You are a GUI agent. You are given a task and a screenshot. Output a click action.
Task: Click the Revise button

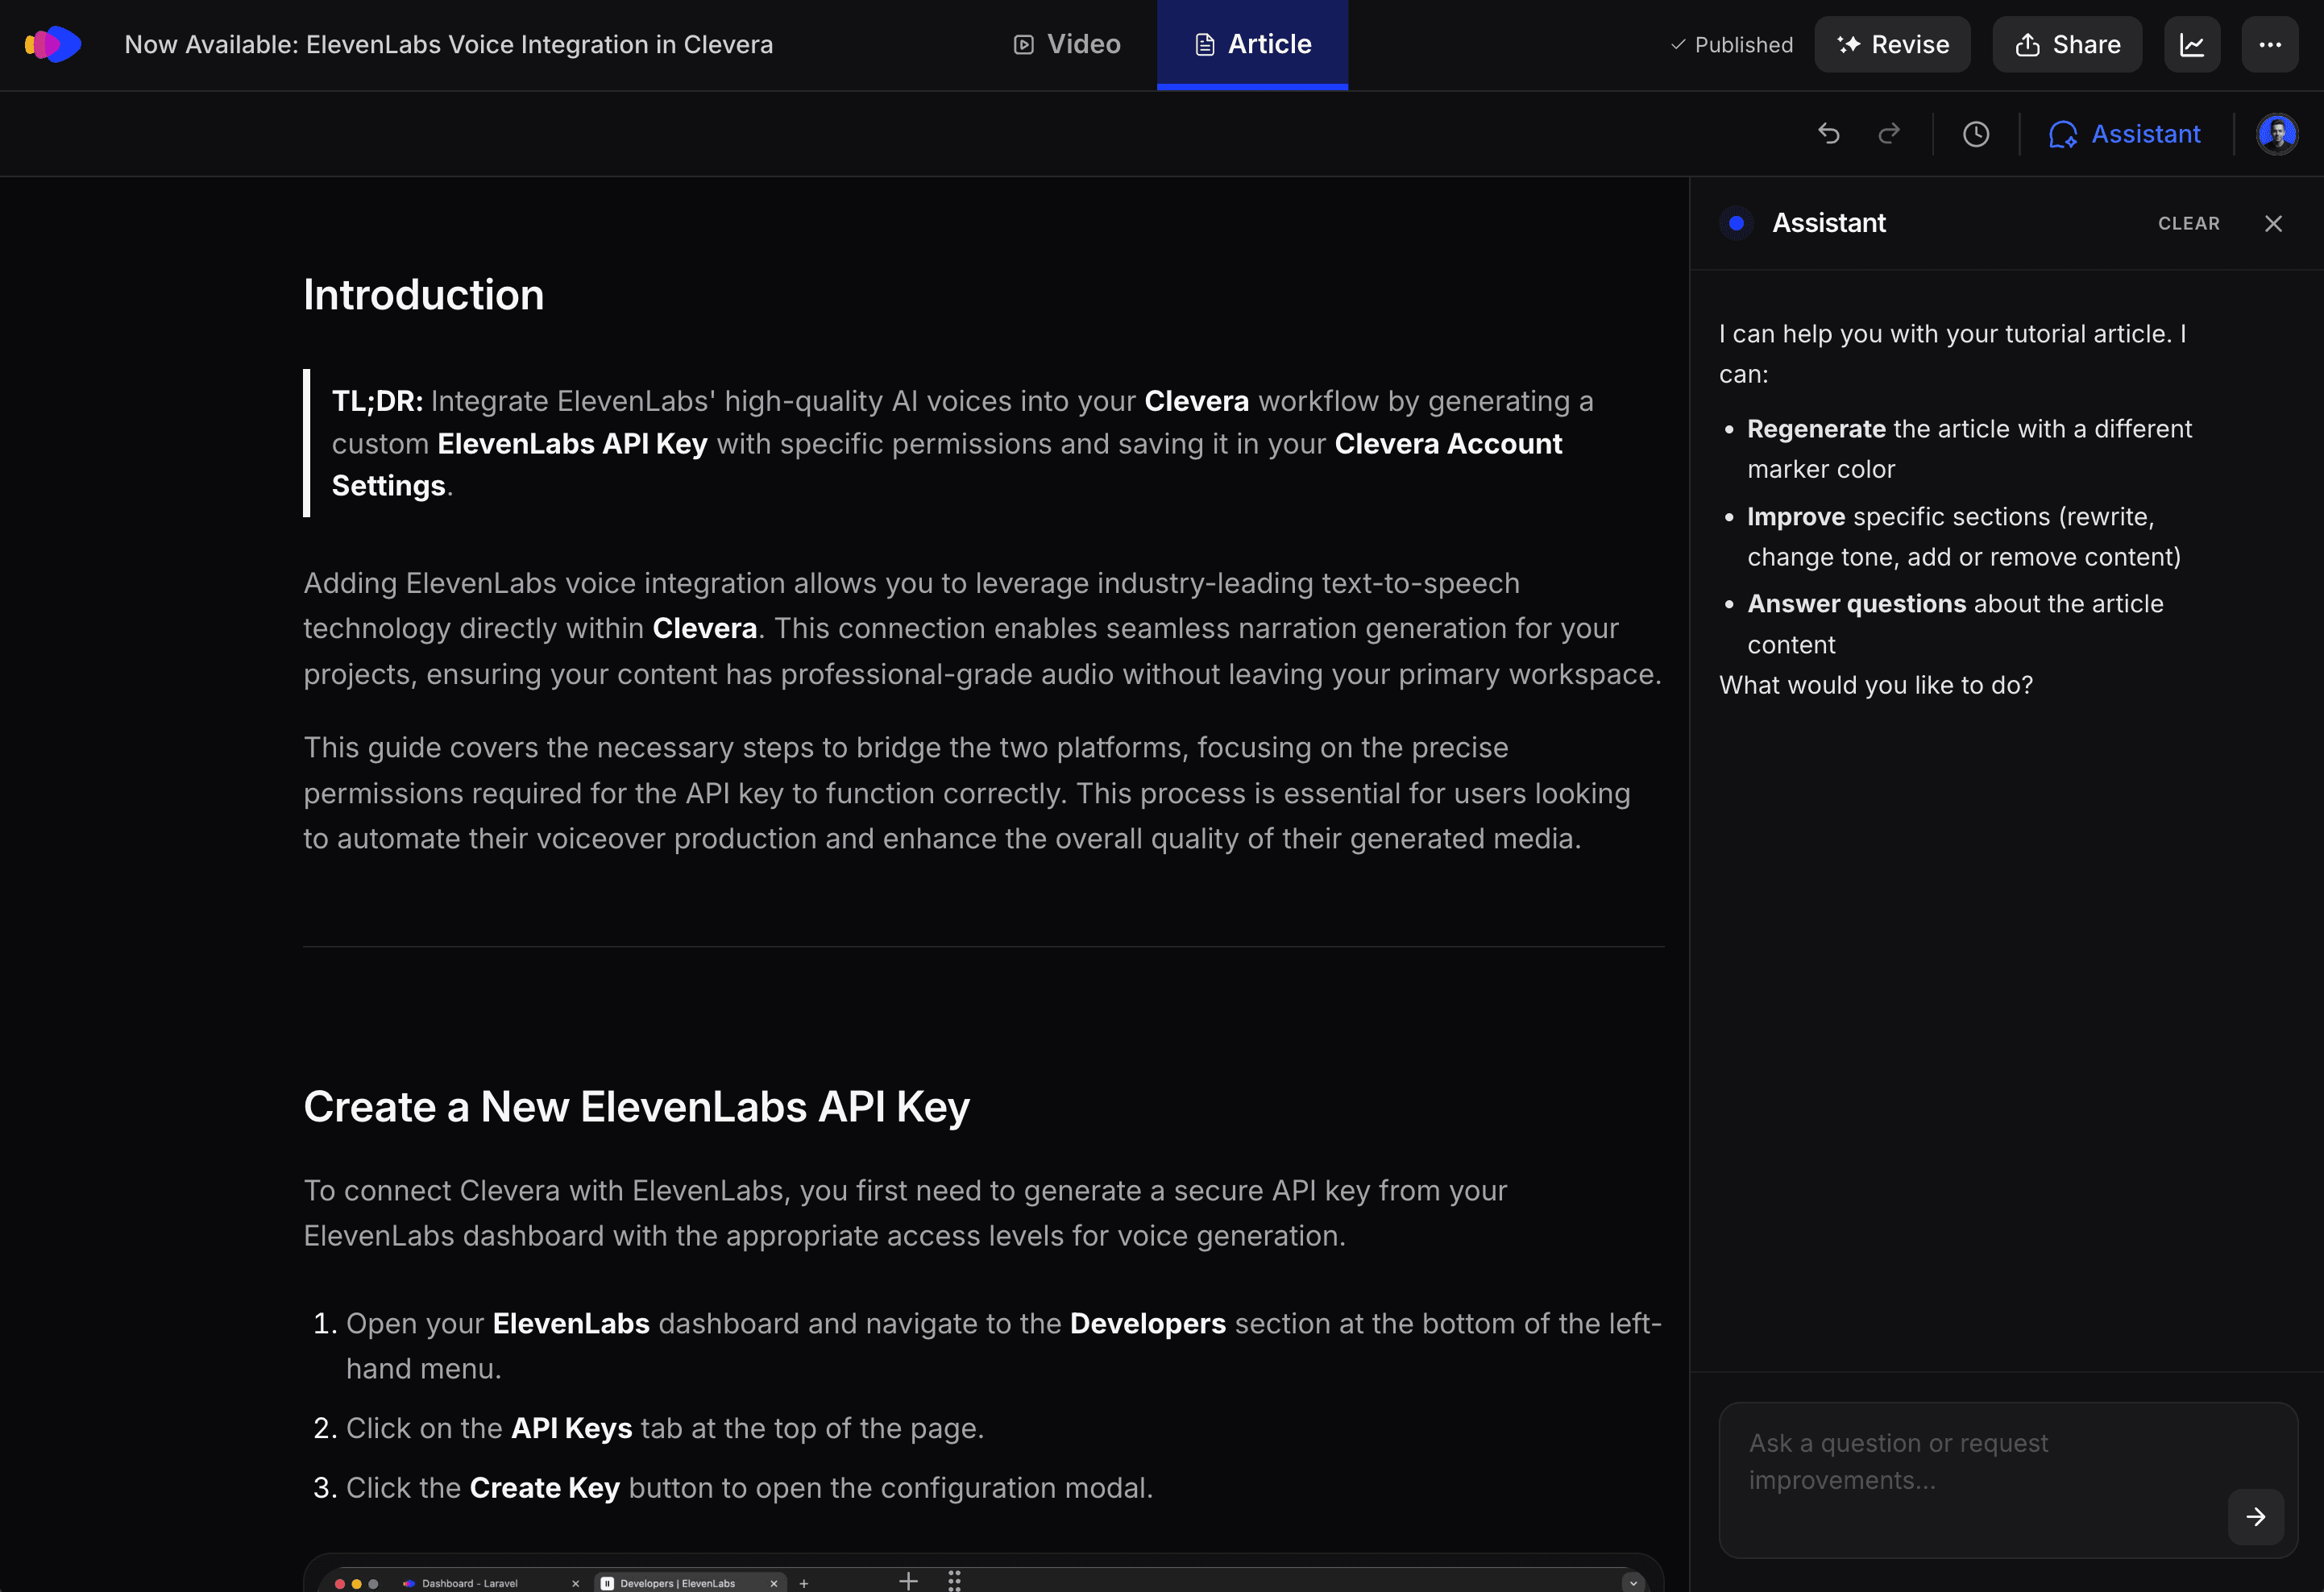[x=1892, y=44]
